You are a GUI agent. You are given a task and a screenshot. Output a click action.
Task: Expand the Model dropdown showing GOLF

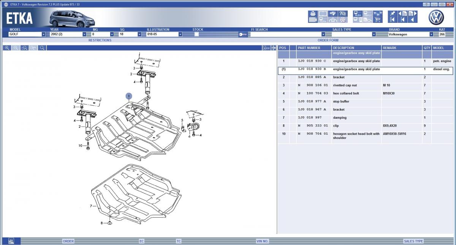43,34
